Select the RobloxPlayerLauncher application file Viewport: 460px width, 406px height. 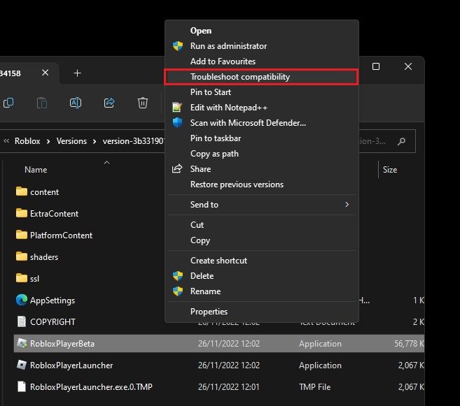(x=71, y=365)
